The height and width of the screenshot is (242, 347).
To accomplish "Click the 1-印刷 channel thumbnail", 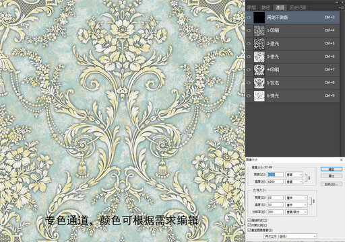I will pos(259,30).
